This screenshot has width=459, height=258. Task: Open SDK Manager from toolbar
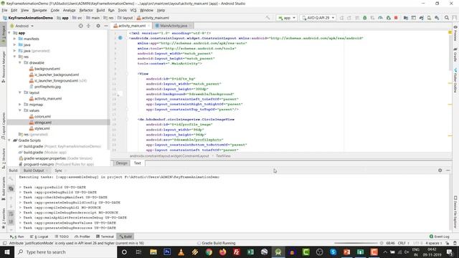click(x=437, y=18)
